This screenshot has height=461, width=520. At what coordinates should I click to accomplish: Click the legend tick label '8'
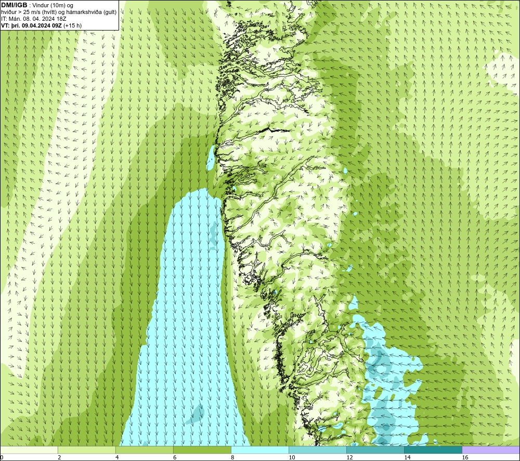tap(232, 457)
